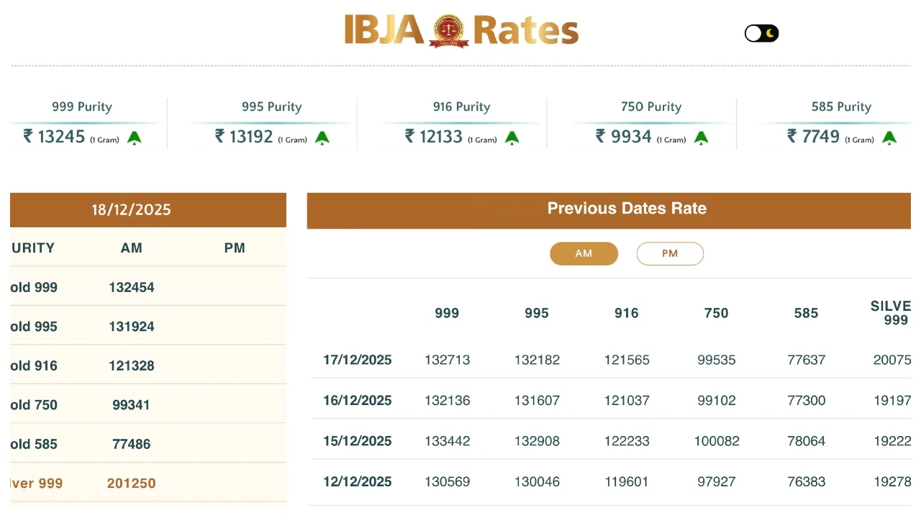
Task: Click the 999 Purity card label
Action: click(82, 106)
